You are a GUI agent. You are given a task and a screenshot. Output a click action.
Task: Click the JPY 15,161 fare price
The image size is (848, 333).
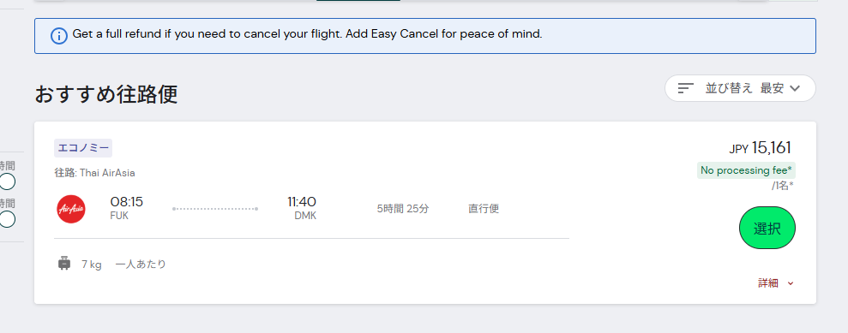[760, 147]
